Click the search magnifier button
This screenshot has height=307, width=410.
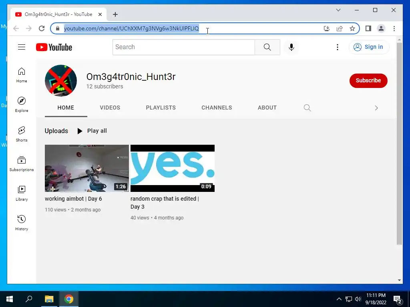tap(267, 47)
